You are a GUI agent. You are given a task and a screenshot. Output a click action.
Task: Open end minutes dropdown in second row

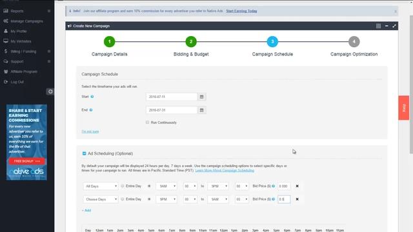coord(242,199)
